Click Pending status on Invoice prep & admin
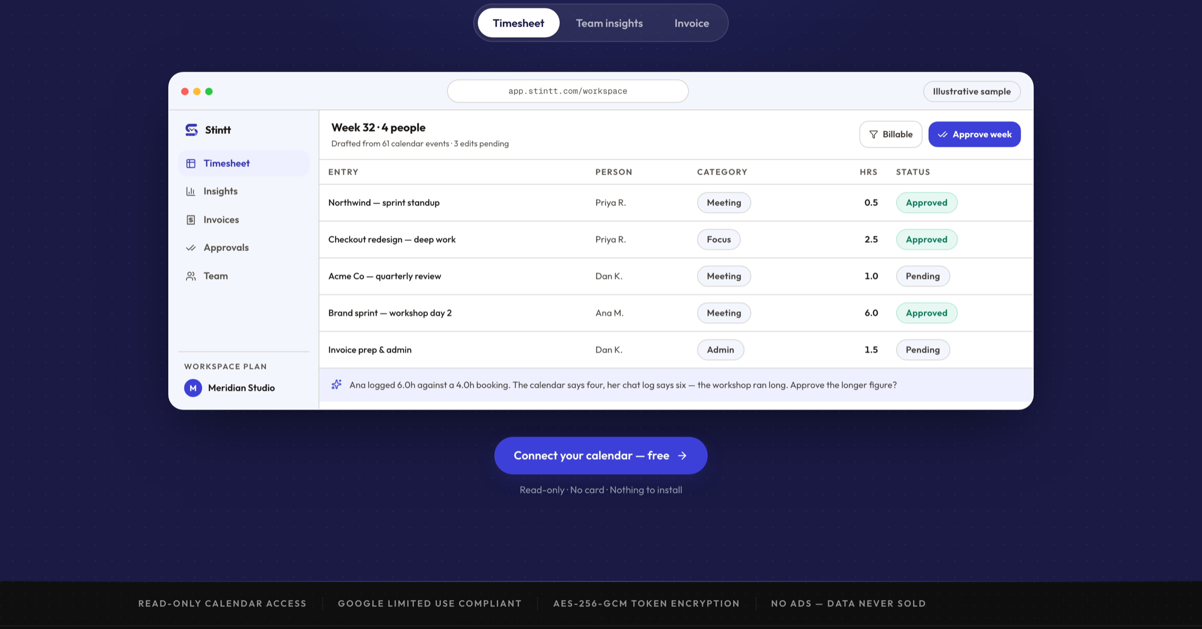The image size is (1202, 629). [x=923, y=350]
